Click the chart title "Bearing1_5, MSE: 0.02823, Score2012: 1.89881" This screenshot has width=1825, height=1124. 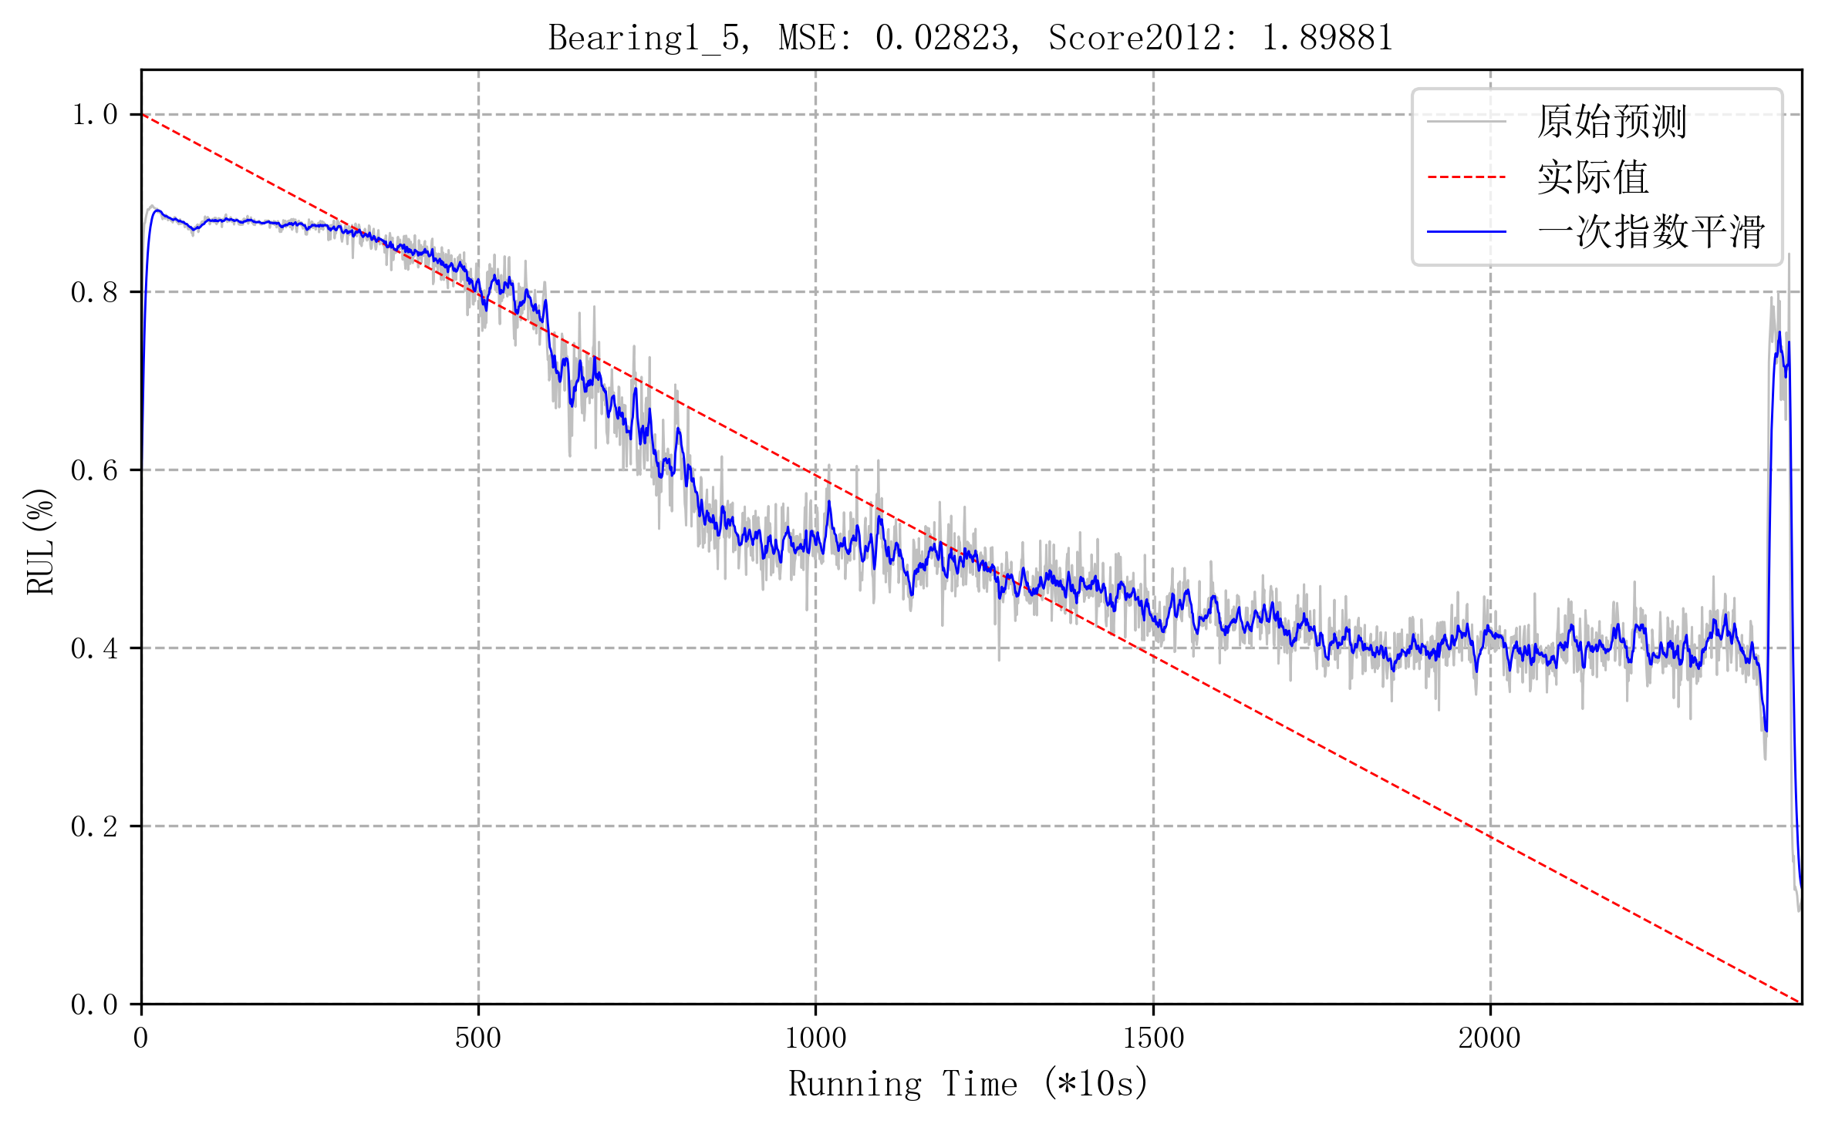[970, 38]
